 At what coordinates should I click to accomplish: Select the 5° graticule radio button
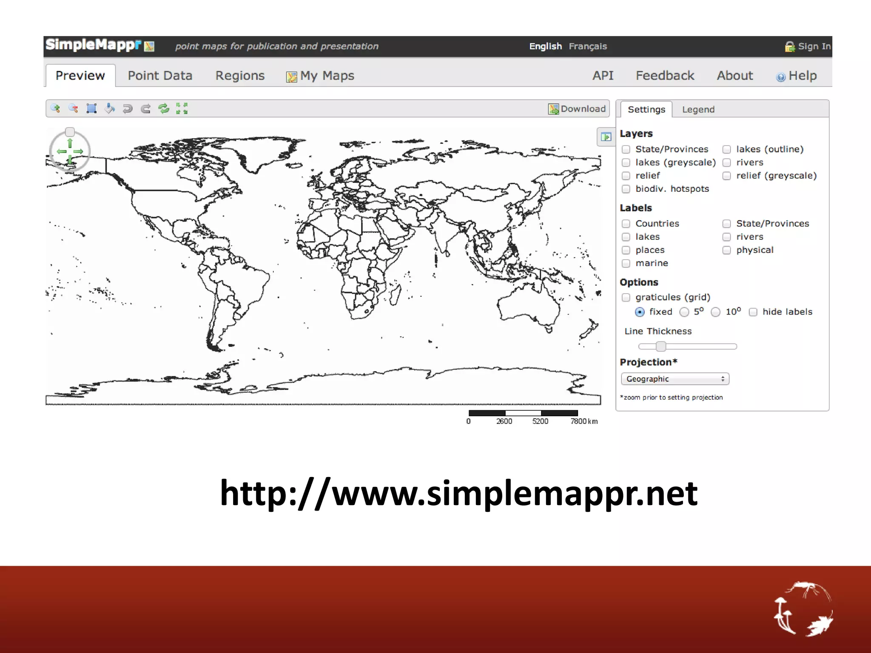tap(684, 312)
